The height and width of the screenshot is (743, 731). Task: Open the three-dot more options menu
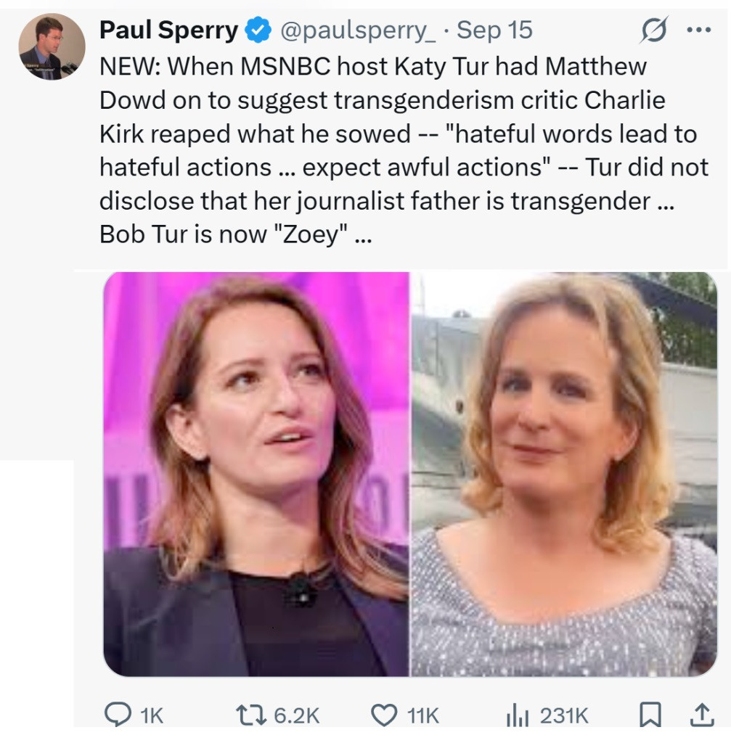[698, 30]
